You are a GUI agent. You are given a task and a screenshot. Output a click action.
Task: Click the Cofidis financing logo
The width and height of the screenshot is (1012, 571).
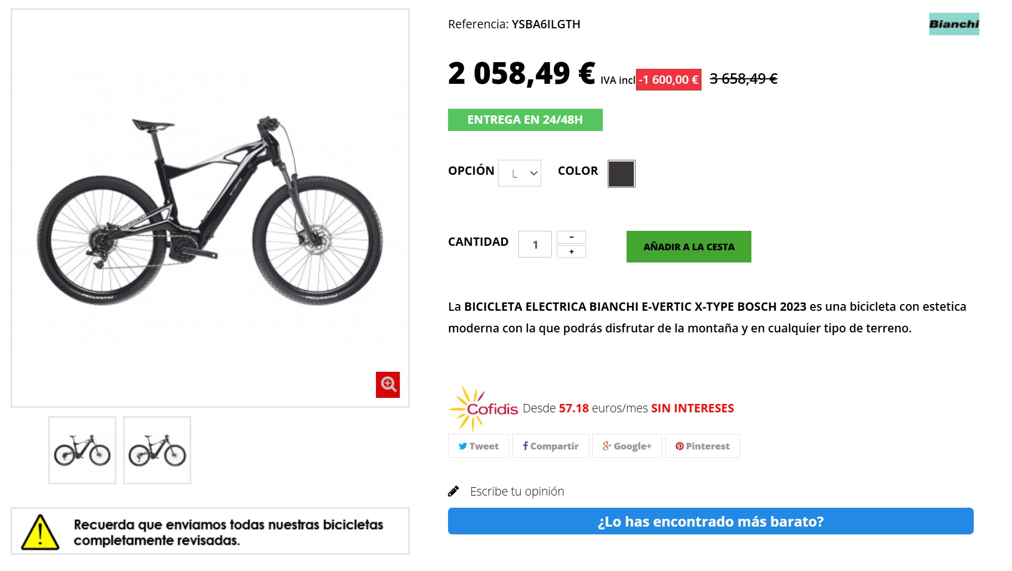click(484, 409)
